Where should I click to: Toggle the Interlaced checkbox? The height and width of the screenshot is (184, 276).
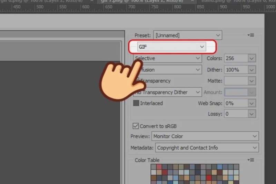[x=136, y=103]
